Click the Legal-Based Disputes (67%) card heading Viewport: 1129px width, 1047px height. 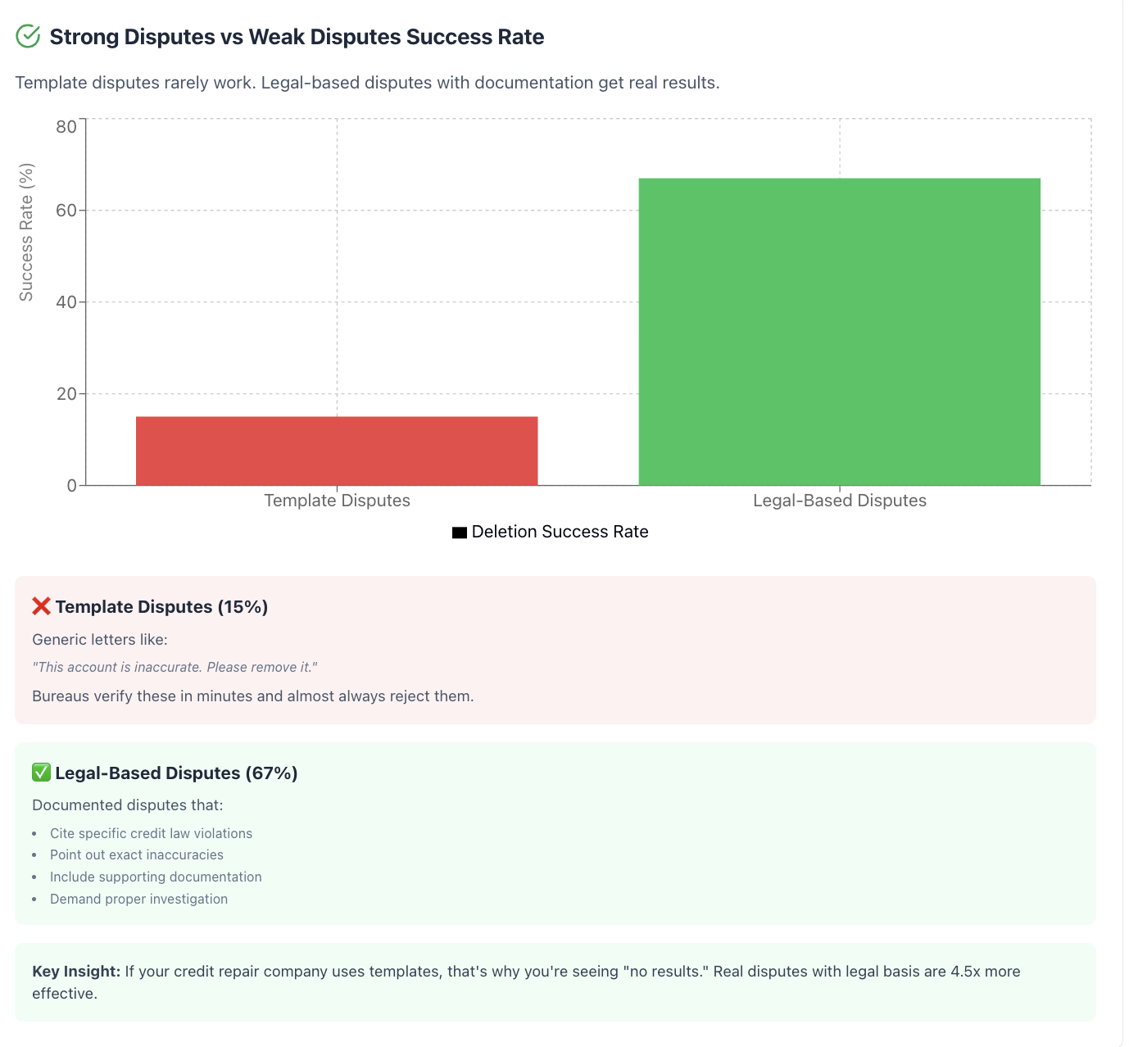coord(176,773)
